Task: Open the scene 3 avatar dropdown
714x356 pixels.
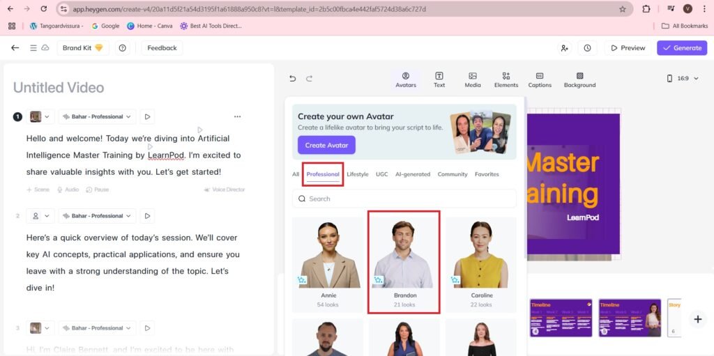Action: [40, 327]
